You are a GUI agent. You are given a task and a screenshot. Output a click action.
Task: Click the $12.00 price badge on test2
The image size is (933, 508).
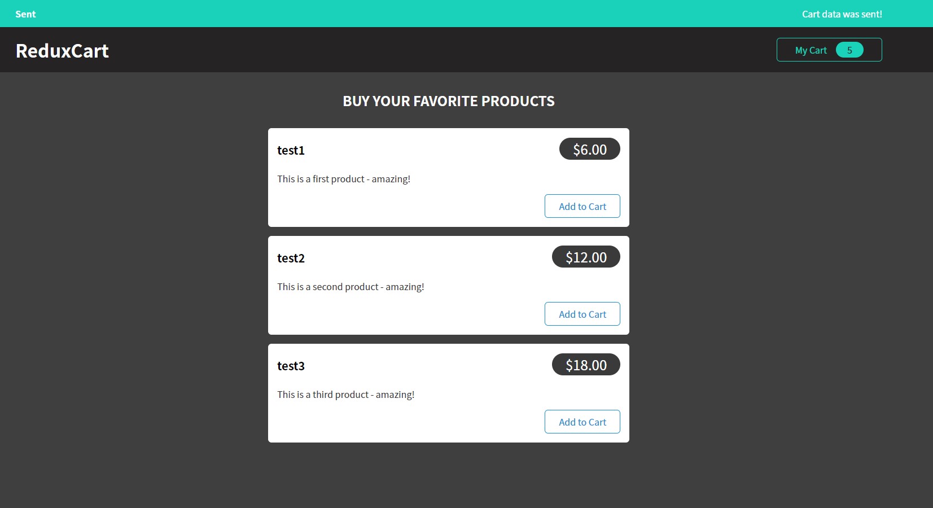click(585, 257)
